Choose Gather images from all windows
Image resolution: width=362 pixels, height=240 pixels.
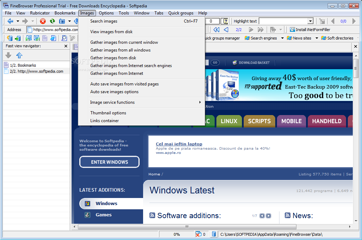(142, 50)
